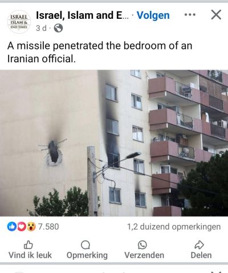This screenshot has width=228, height=273.
Task: Click the wow face reaction icon
Action: tap(31, 226)
